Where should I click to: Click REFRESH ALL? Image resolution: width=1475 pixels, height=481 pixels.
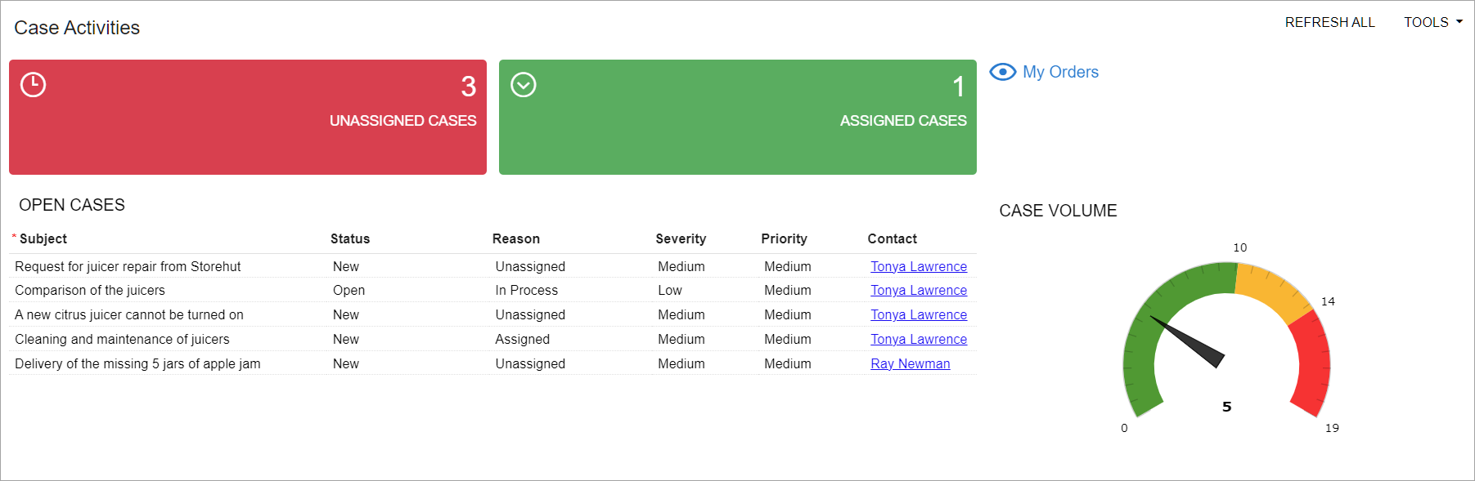pyautogui.click(x=1329, y=22)
